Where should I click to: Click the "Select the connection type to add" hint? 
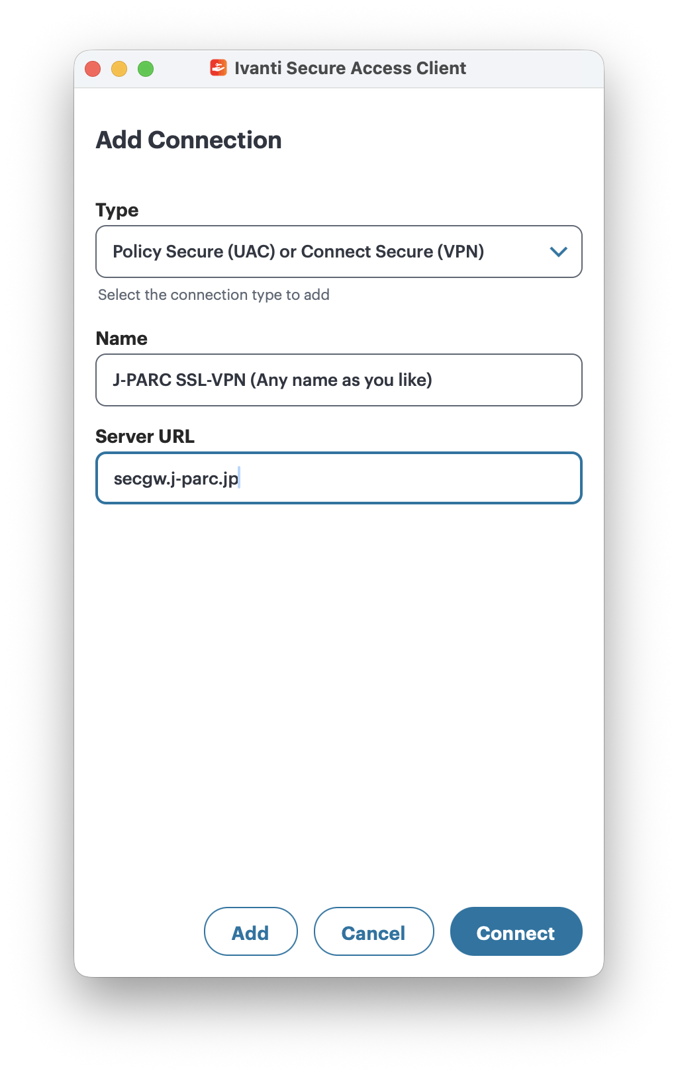coord(213,295)
